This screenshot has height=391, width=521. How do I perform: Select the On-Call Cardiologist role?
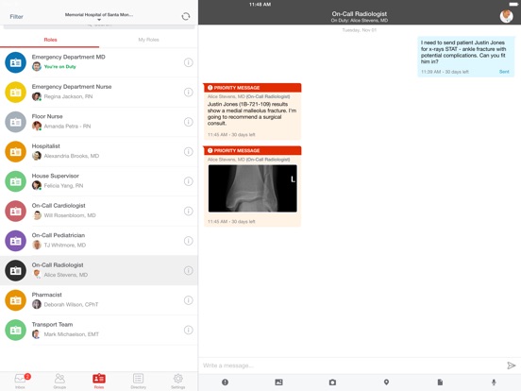pos(99,212)
